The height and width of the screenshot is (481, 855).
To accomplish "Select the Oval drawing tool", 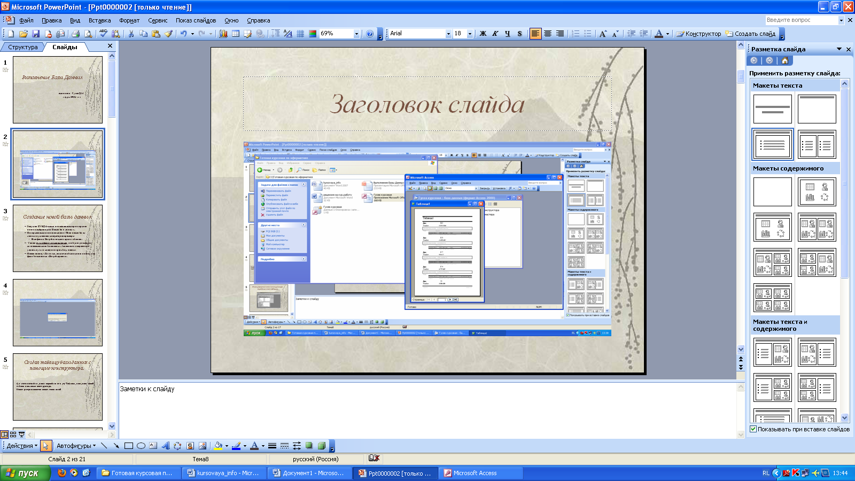I will pyautogui.click(x=141, y=446).
